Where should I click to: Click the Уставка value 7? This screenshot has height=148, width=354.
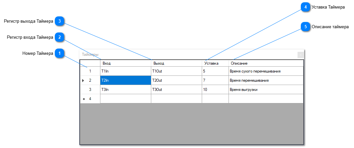click(x=215, y=80)
